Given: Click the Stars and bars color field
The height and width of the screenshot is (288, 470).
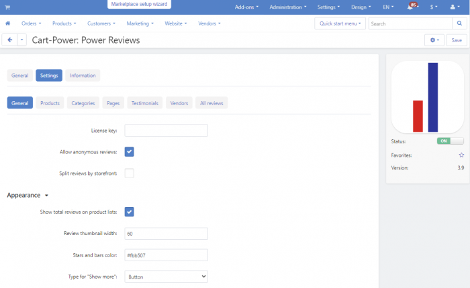Looking at the screenshot, I should pos(166,255).
